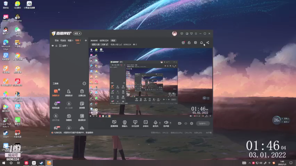Toggle visibility eye of 全屏 1 source
This screenshot has width=296, height=166.
(53, 46)
